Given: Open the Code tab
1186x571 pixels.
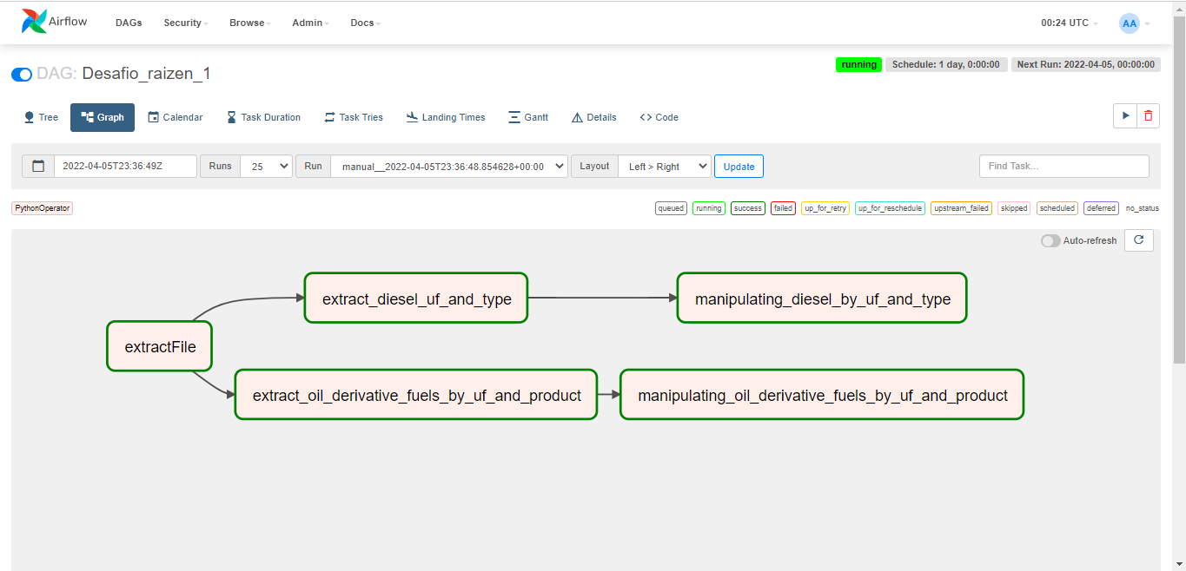Looking at the screenshot, I should click(659, 117).
